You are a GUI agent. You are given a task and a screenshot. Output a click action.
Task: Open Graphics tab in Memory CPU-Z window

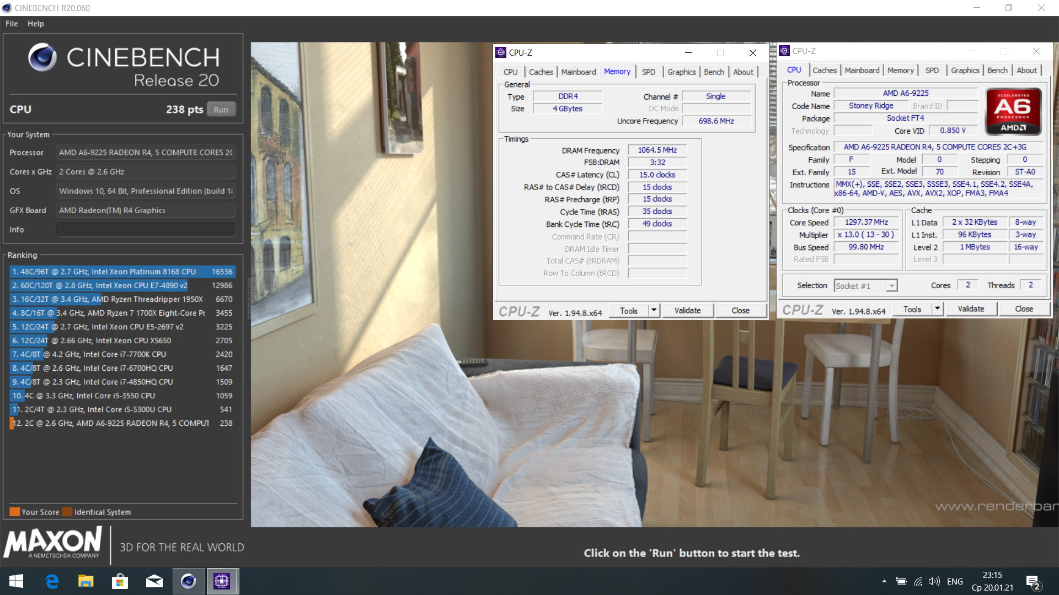682,72
